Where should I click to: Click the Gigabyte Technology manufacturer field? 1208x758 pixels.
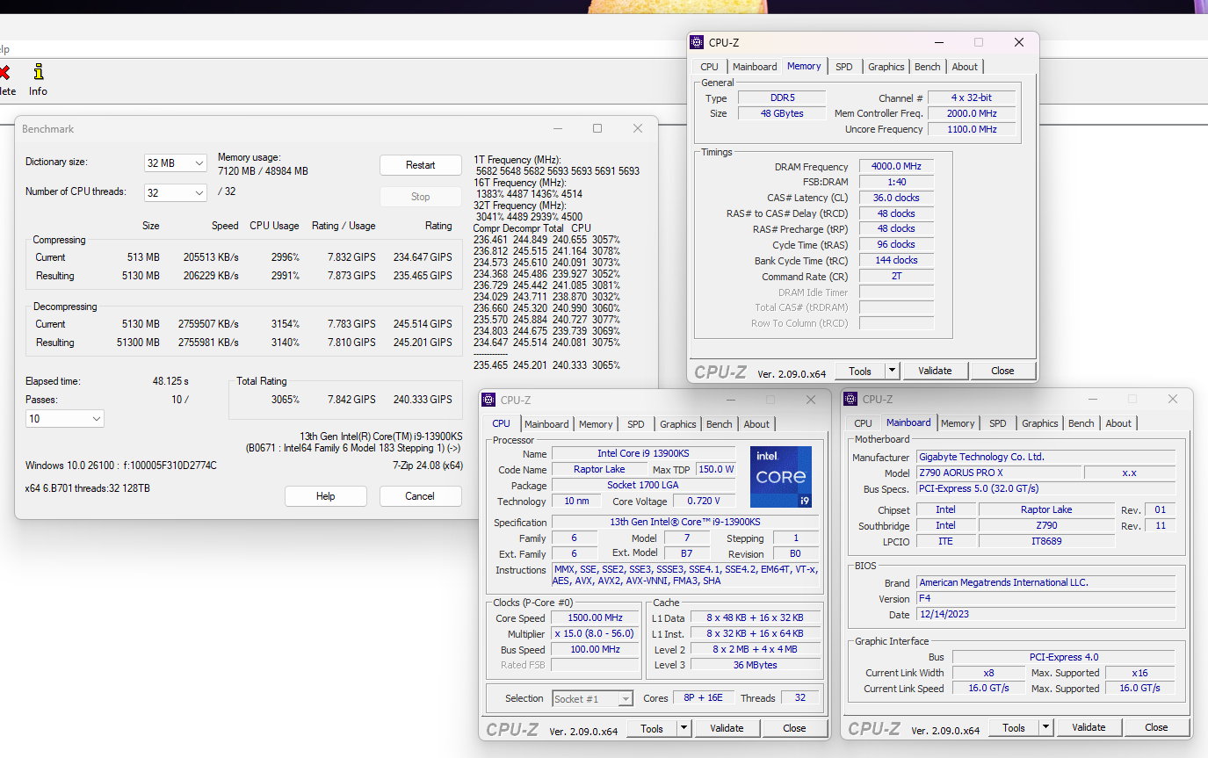(x=1045, y=458)
